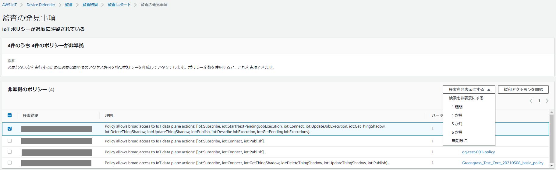Image resolution: width=556 pixels, height=170 pixels.
Task: Check the second policy row checkbox
Action: point(10,141)
